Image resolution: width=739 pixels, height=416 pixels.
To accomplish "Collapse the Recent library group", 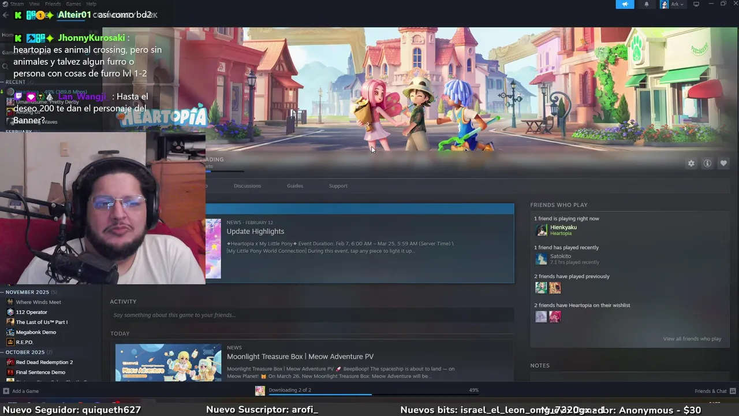I will pos(16,82).
